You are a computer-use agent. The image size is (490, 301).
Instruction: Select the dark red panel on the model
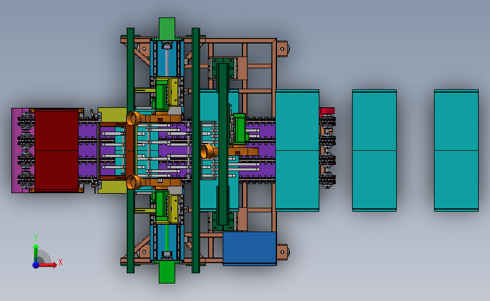click(x=57, y=150)
